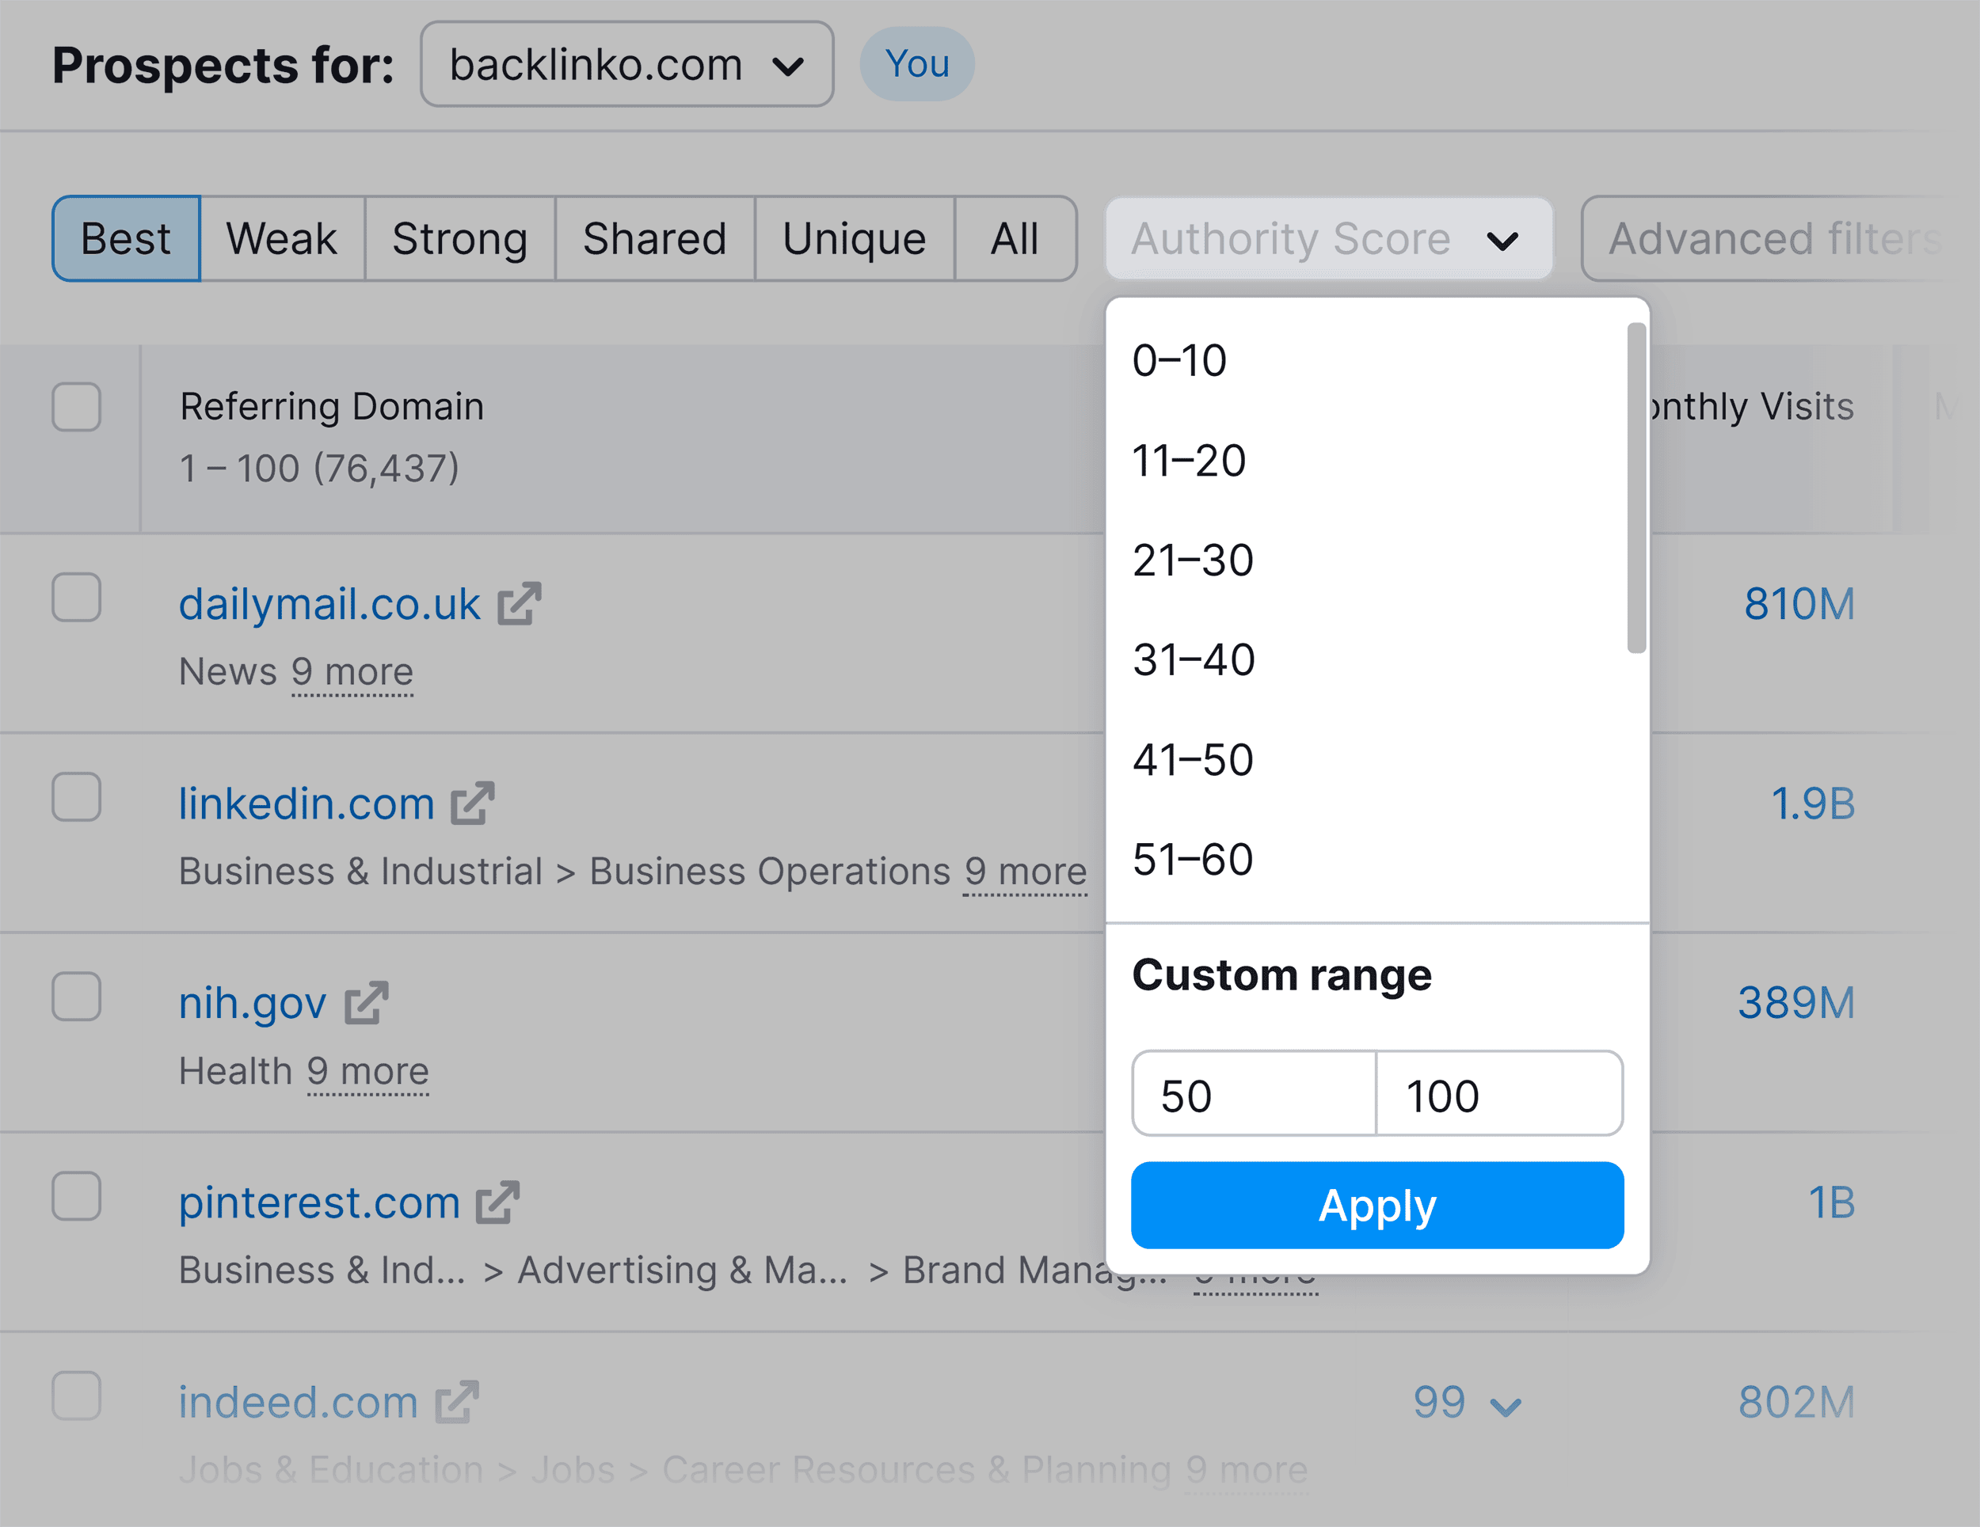This screenshot has width=1980, height=1527.
Task: Open the nih.gov domain link
Action: [x=252, y=1003]
